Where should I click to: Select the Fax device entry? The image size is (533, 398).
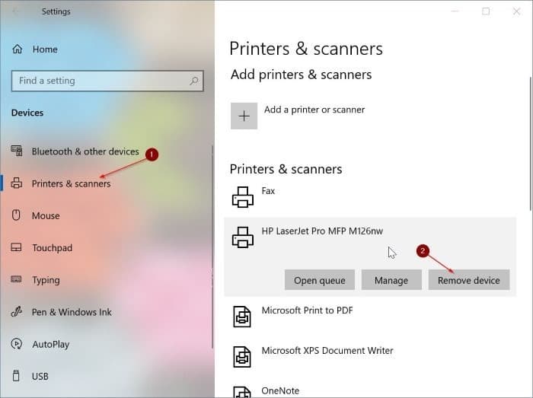tap(370, 197)
